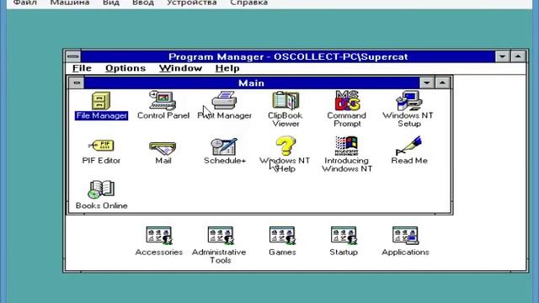
Task: Select the Control Panel icon
Action: point(163,100)
